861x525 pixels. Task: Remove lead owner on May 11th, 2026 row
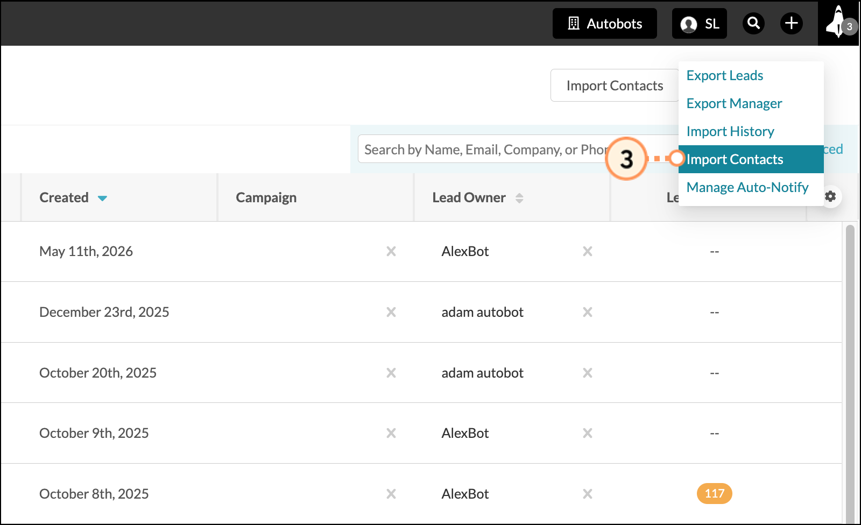click(x=588, y=251)
